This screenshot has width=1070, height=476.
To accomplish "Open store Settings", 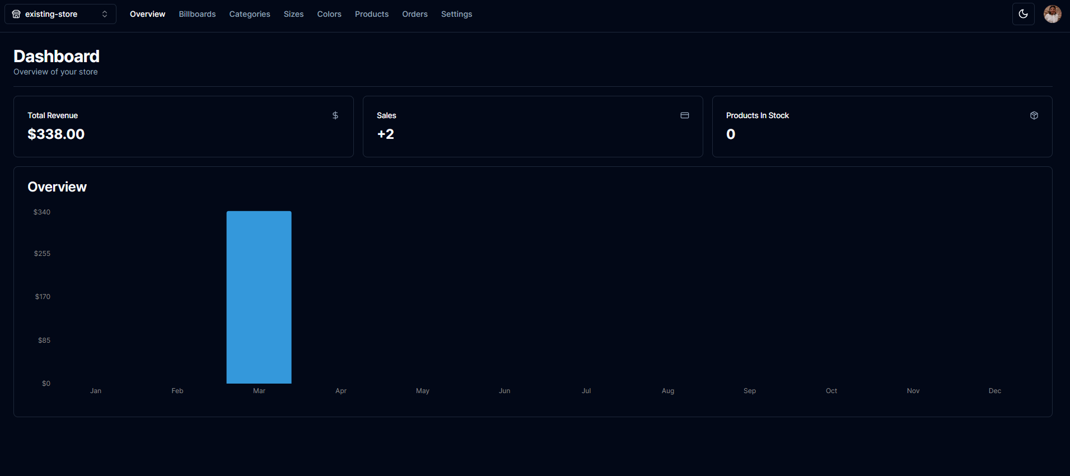I will click(456, 14).
